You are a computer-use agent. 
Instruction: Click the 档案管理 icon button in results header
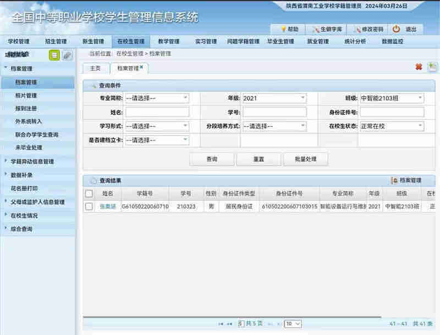click(406, 180)
